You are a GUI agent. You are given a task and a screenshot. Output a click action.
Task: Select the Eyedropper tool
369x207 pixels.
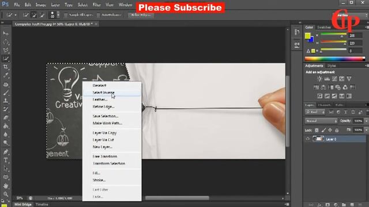point(6,75)
